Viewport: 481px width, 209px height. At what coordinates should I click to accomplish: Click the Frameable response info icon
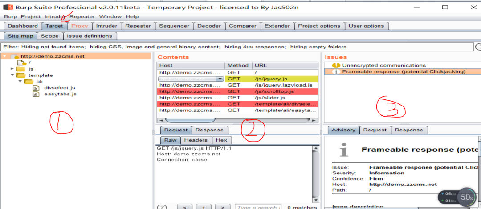(336, 72)
